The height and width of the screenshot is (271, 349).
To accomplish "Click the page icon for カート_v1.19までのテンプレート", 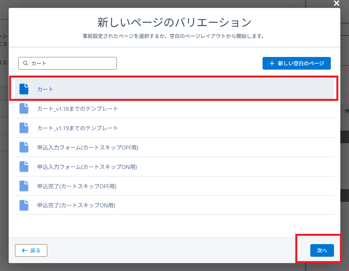I will (24, 128).
